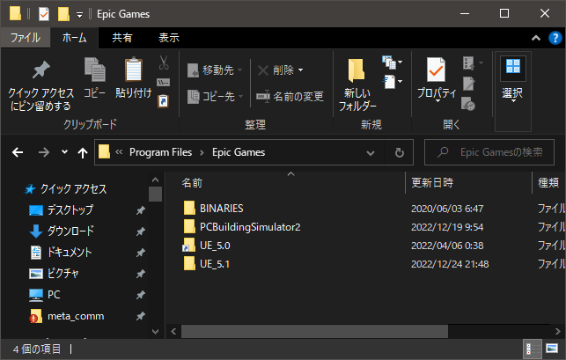Switch to the Share tab
Viewport: 566px width, 360px height.
click(x=122, y=38)
